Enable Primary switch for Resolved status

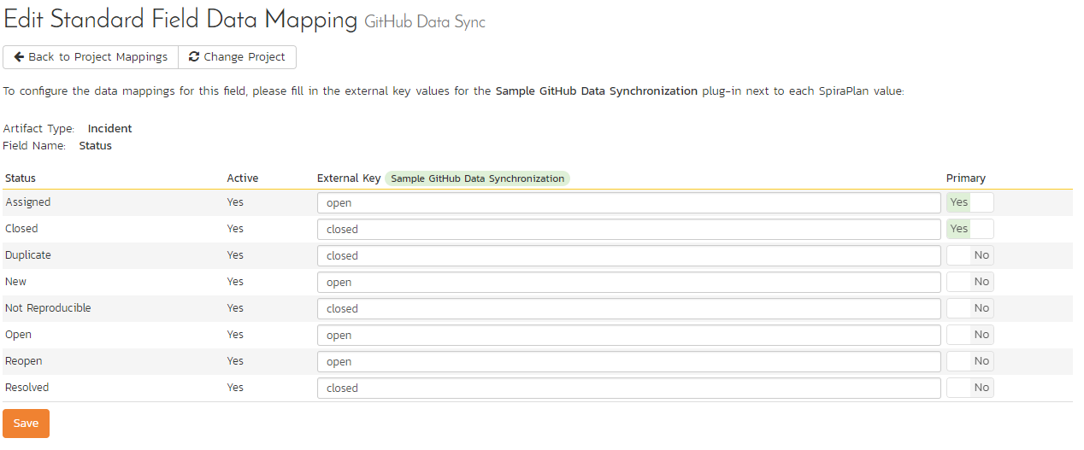click(970, 388)
